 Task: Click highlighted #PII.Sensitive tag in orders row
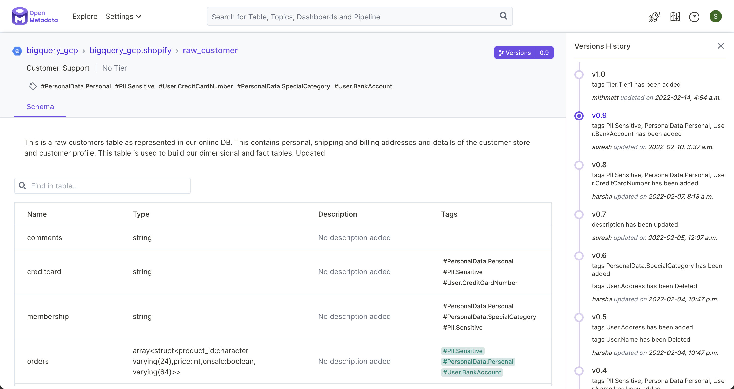tap(463, 351)
